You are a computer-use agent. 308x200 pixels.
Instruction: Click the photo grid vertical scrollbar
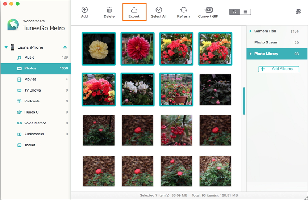244,101
